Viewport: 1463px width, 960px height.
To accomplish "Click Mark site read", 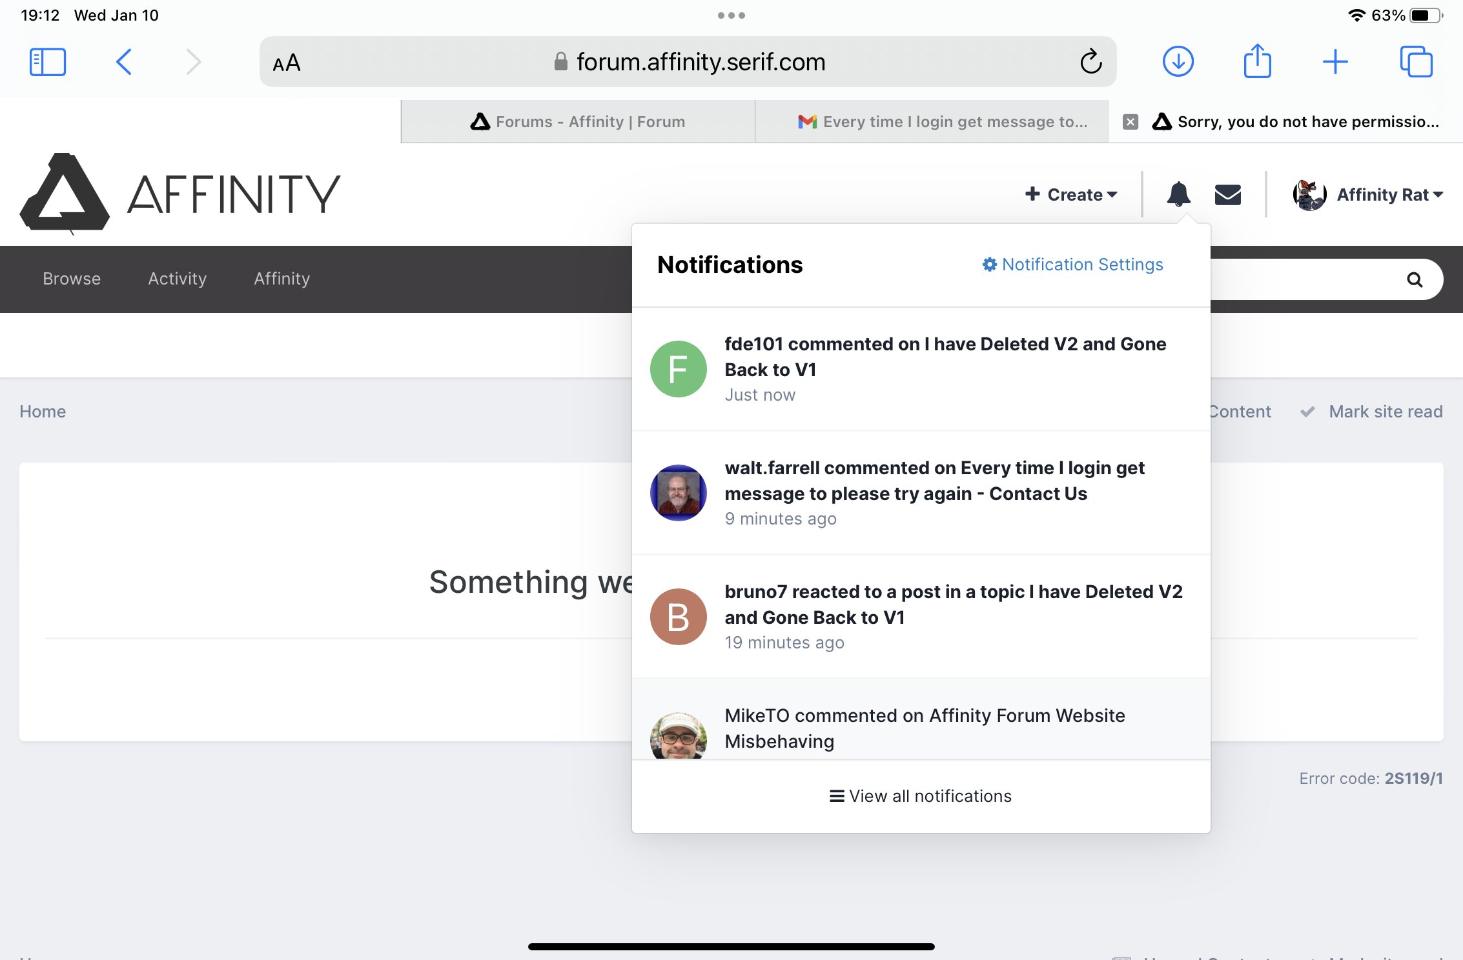I will pos(1371,412).
